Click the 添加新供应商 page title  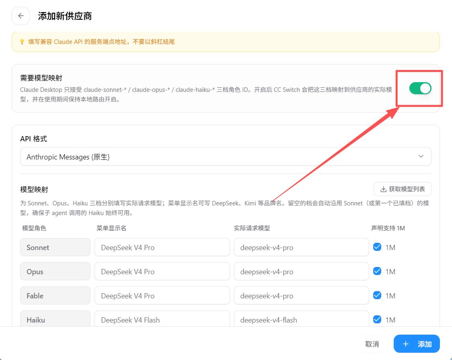(x=65, y=16)
